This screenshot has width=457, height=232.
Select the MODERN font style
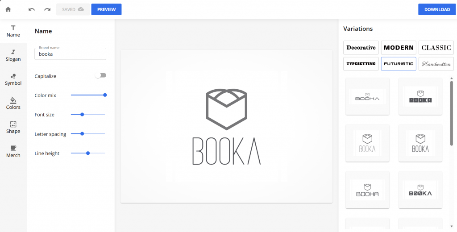click(x=399, y=47)
